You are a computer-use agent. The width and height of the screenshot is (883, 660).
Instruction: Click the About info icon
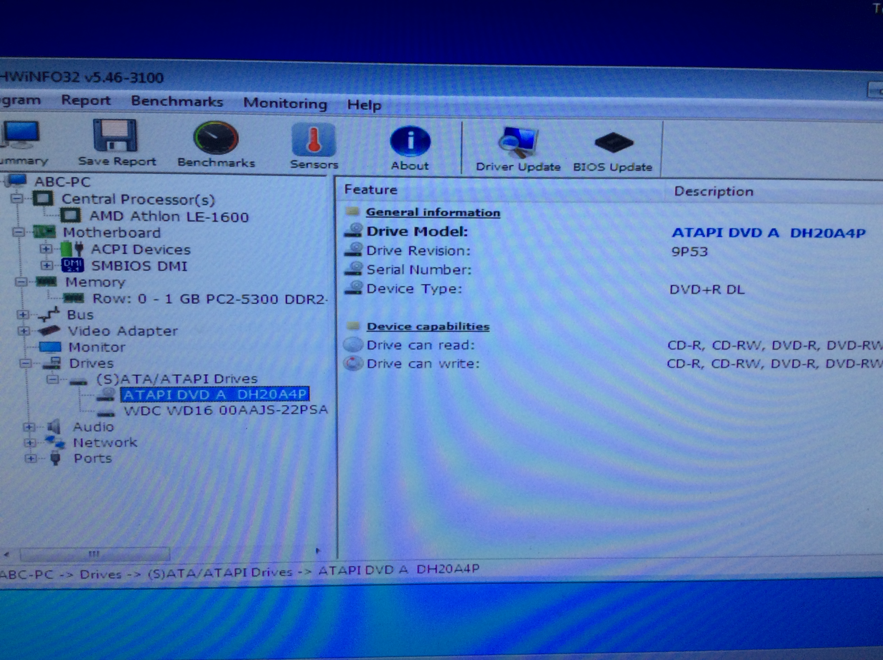[410, 141]
